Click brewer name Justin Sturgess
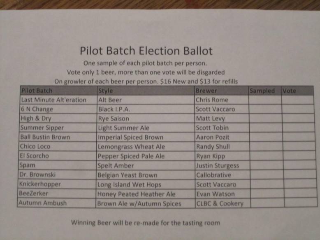This screenshot has width=320, height=240. pyautogui.click(x=217, y=166)
